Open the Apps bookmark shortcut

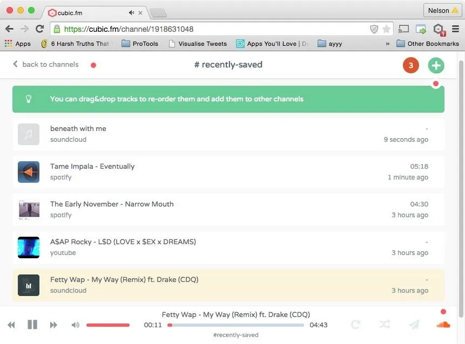(18, 44)
